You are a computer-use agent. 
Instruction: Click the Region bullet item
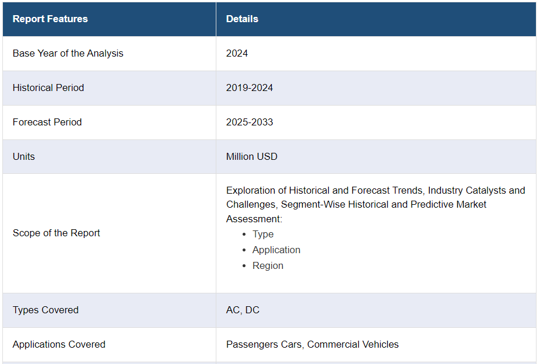(x=268, y=266)
